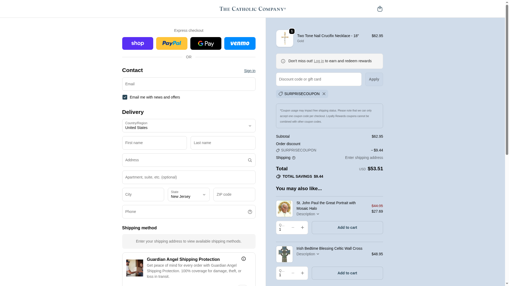Show phone number help tooltip icon
The height and width of the screenshot is (286, 509).
[x=250, y=212]
